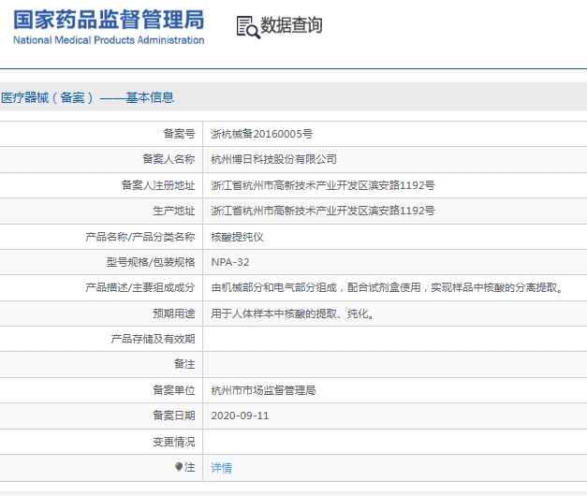Click the 生产地址 label cell
The width and height of the screenshot is (587, 496).
174,211
